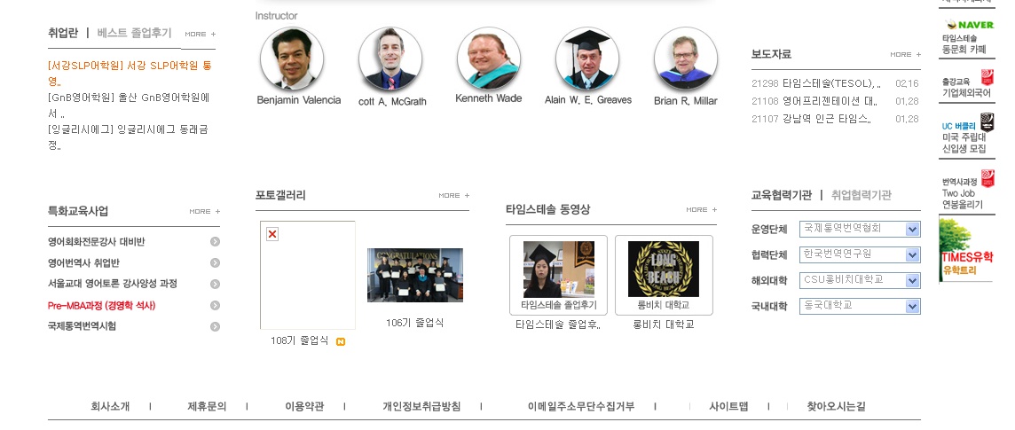Expand the 협력단체 dropdown list
Viewport: 1015px width, 430px height.
pyautogui.click(x=860, y=254)
